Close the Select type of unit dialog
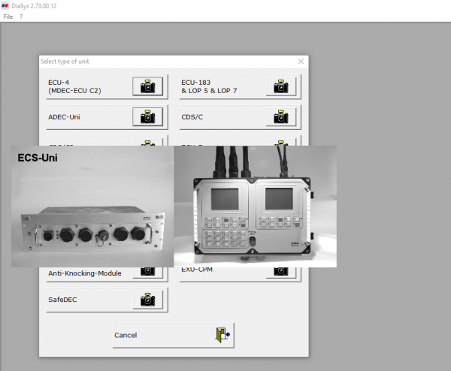The image size is (451, 371). click(x=301, y=62)
